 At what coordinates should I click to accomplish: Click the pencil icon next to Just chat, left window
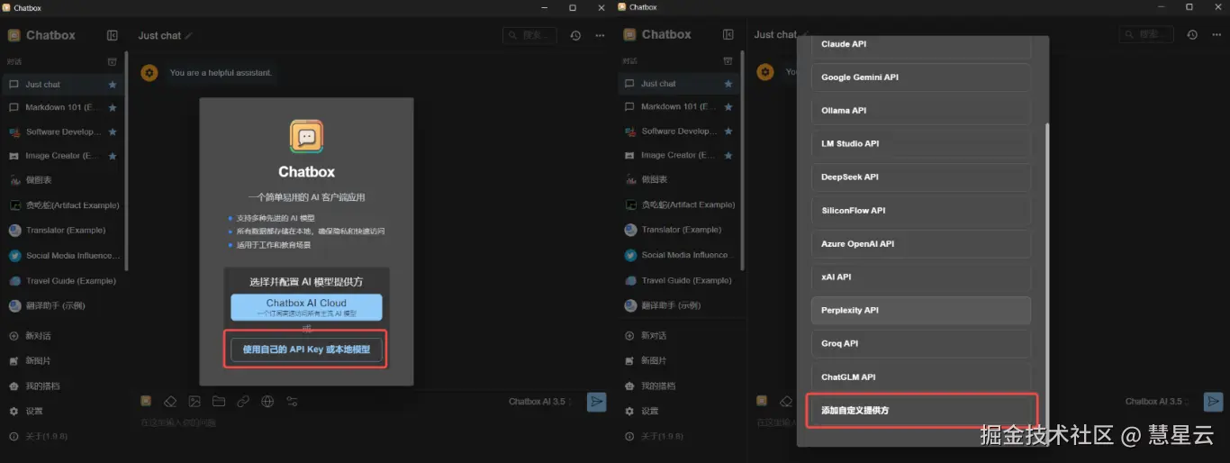point(189,35)
